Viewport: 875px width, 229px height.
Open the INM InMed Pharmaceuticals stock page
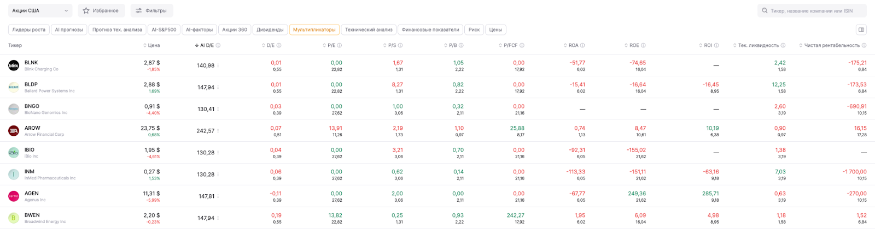pos(30,172)
